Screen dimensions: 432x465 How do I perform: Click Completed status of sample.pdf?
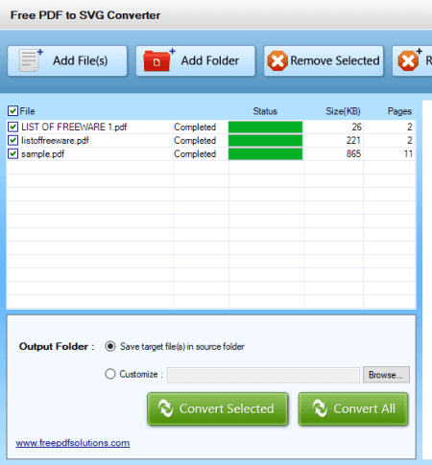tap(195, 153)
